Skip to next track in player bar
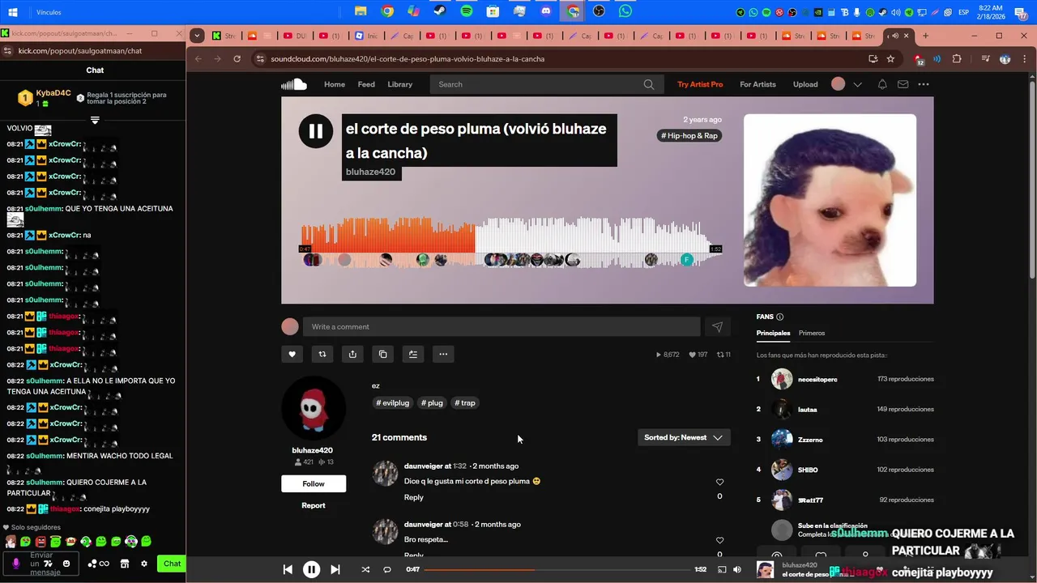This screenshot has height=583, width=1037. pyautogui.click(x=335, y=570)
